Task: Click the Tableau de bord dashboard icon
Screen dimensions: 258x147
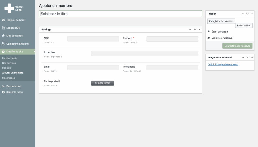Action: click(x=3, y=20)
